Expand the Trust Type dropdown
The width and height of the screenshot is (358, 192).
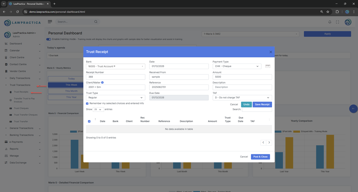[x=116, y=97]
